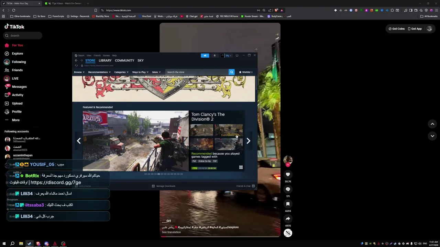
Task: Open the Steam Categories dropdown
Action: point(121,72)
